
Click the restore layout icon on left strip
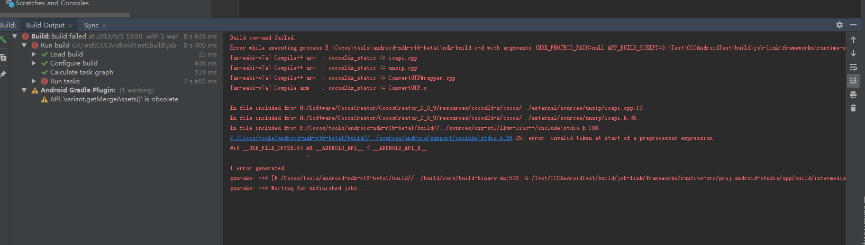(x=3, y=57)
